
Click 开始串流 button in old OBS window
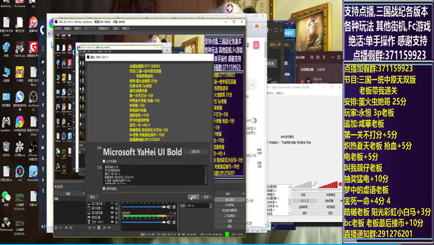(330, 195)
